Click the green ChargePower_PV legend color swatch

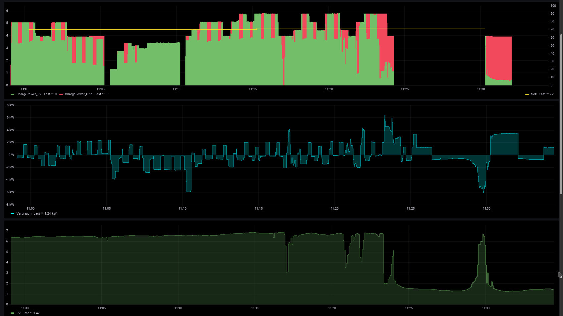point(12,94)
